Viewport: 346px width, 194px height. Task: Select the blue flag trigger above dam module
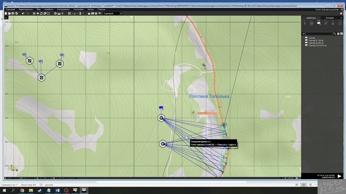pyautogui.click(x=161, y=108)
